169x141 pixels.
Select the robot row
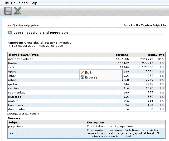[86, 80]
